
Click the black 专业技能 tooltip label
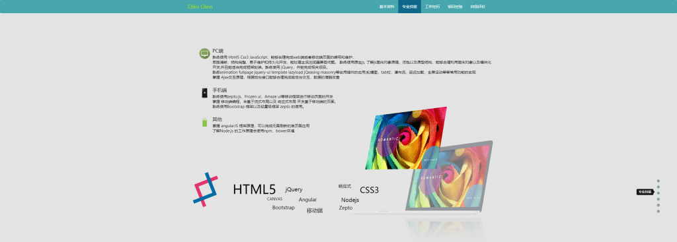point(645,192)
